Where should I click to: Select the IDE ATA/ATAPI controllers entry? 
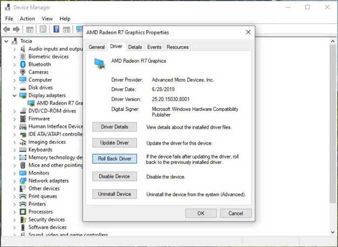click(x=56, y=134)
